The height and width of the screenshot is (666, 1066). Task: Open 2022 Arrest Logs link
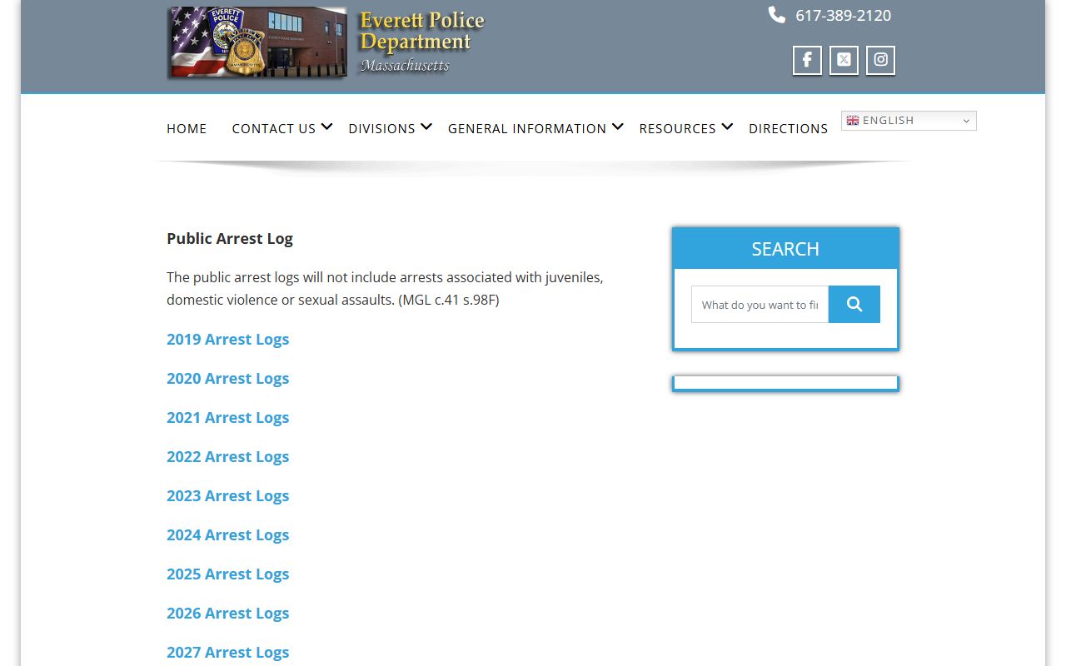(227, 456)
